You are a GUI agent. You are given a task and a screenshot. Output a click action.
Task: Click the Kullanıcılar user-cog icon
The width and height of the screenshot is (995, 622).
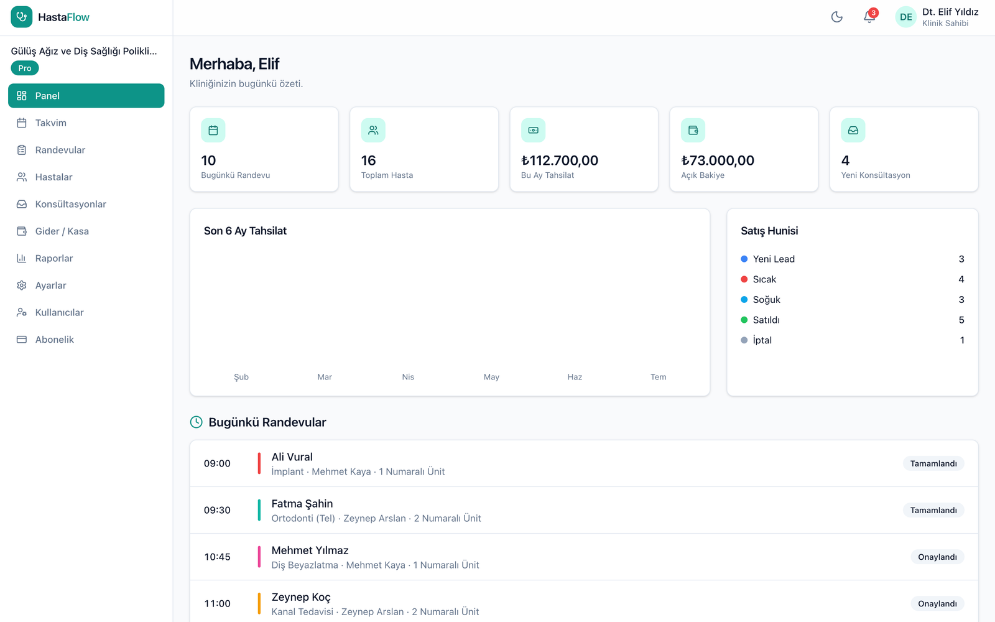tap(22, 312)
